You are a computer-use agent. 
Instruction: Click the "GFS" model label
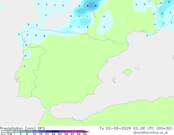41,128
